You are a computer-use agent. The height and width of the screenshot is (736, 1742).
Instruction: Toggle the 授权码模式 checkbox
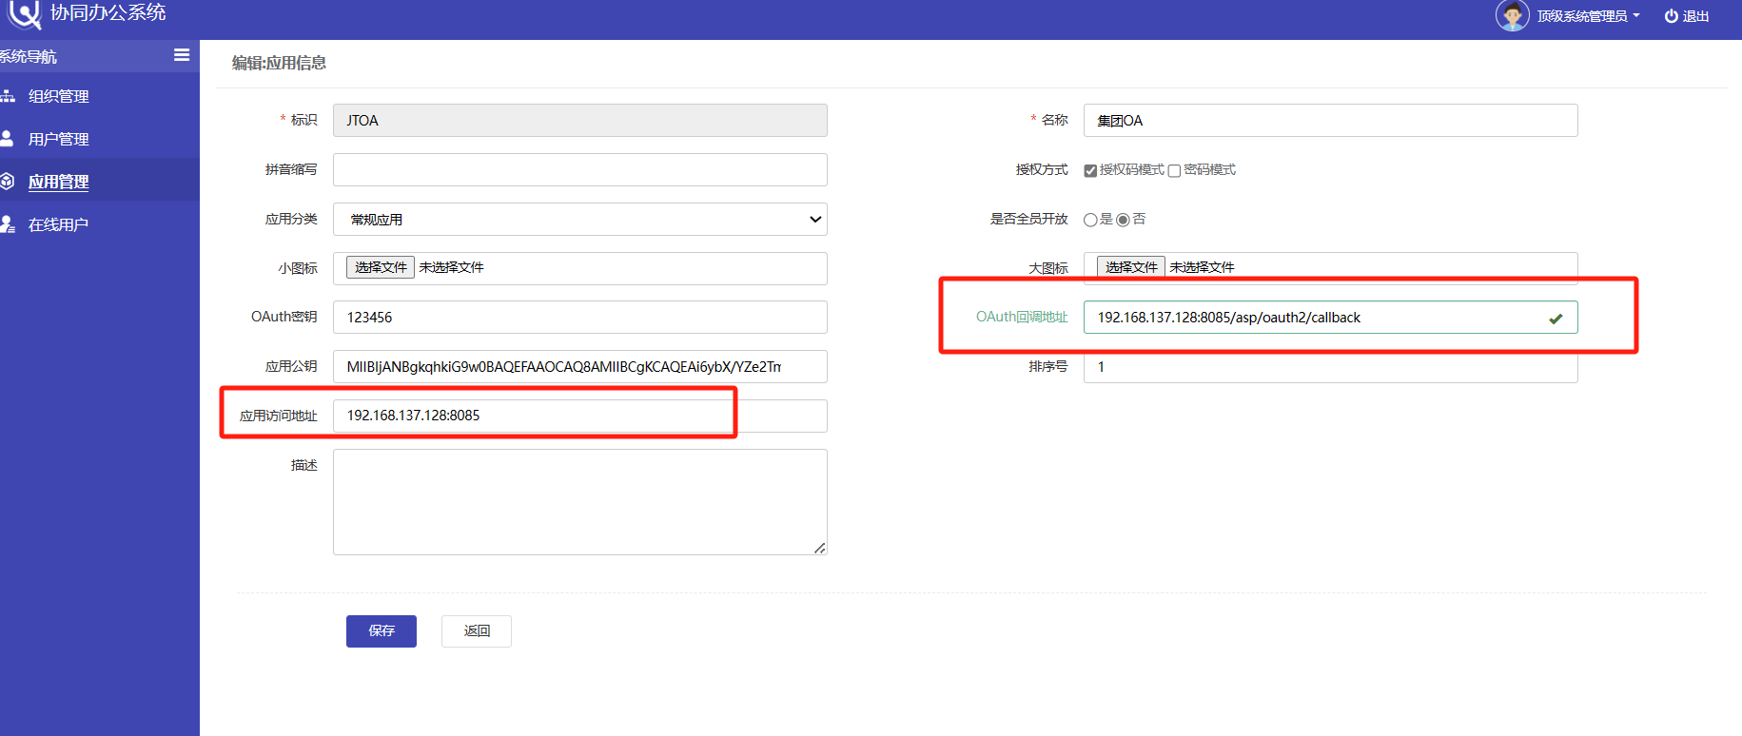tap(1090, 171)
